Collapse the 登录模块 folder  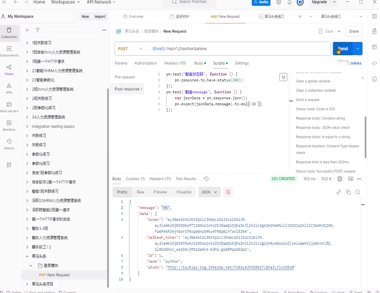31,266
